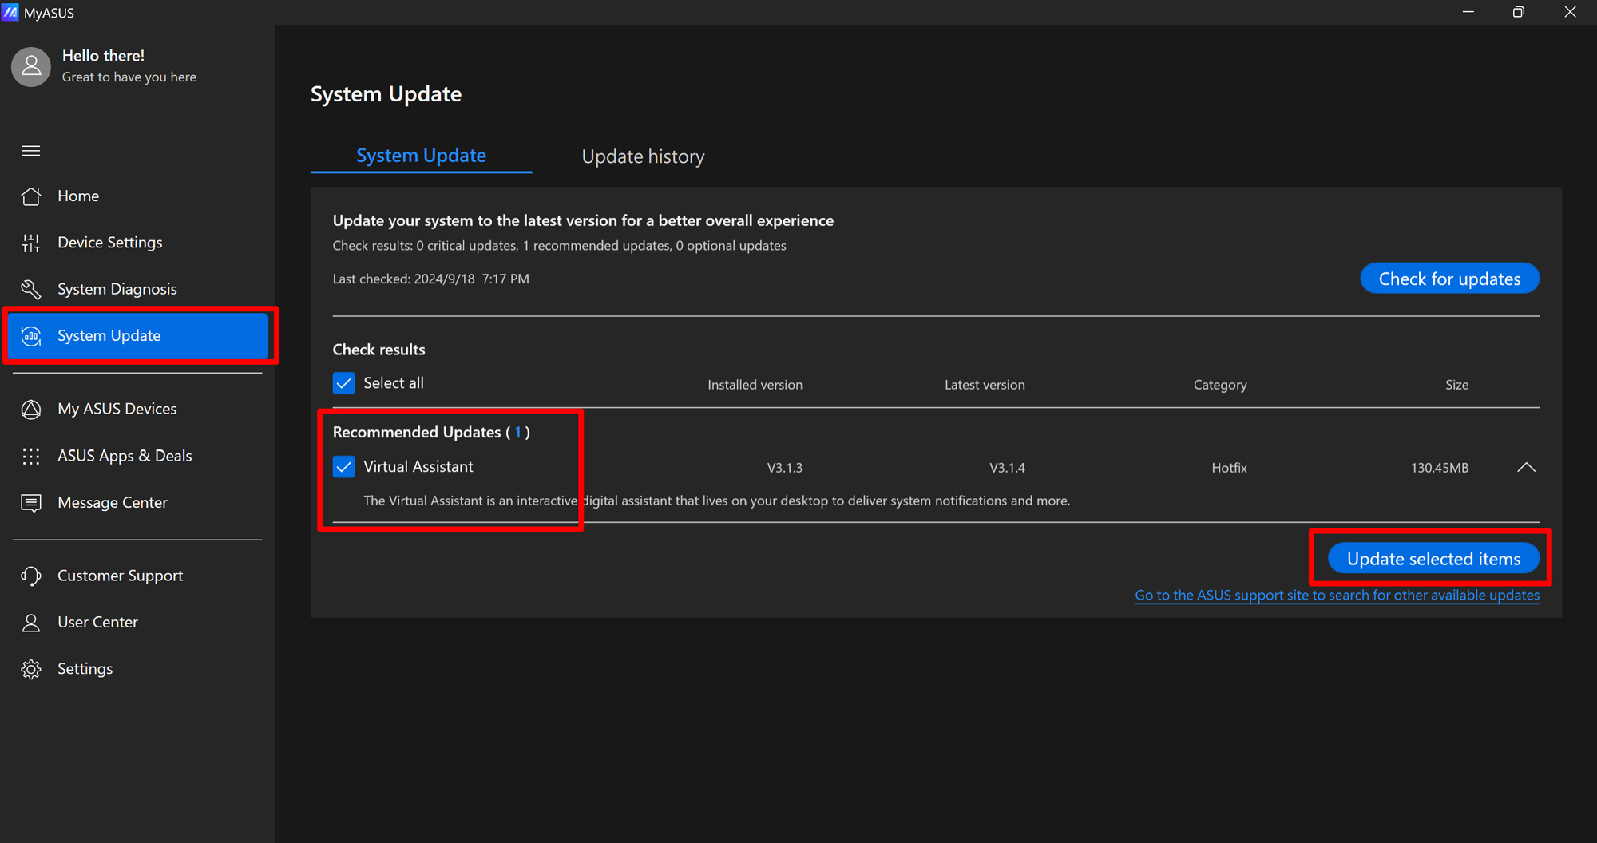Click the Hello there! greeting text

point(103,56)
